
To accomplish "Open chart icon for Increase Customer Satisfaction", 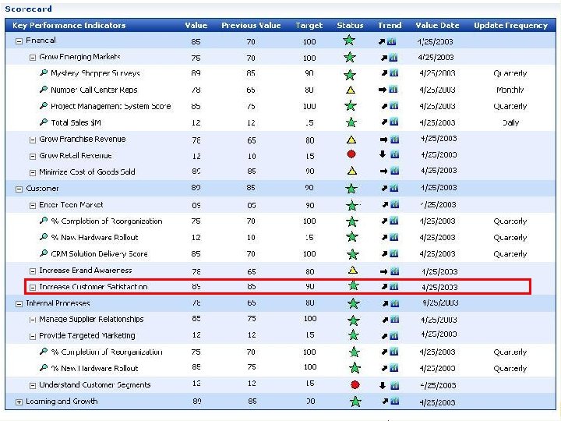I will [x=394, y=286].
